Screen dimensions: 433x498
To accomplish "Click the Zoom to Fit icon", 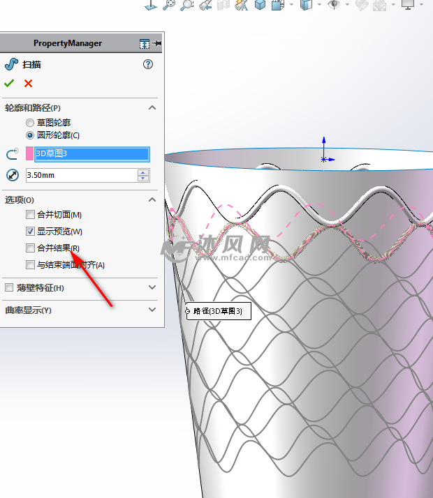I will [x=169, y=5].
